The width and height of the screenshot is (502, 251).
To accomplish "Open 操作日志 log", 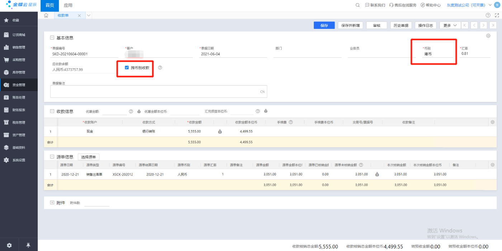I will [x=426, y=25].
